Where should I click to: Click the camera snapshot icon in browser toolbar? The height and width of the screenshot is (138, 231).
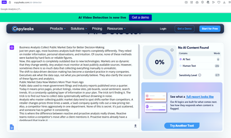click(x=197, y=2)
